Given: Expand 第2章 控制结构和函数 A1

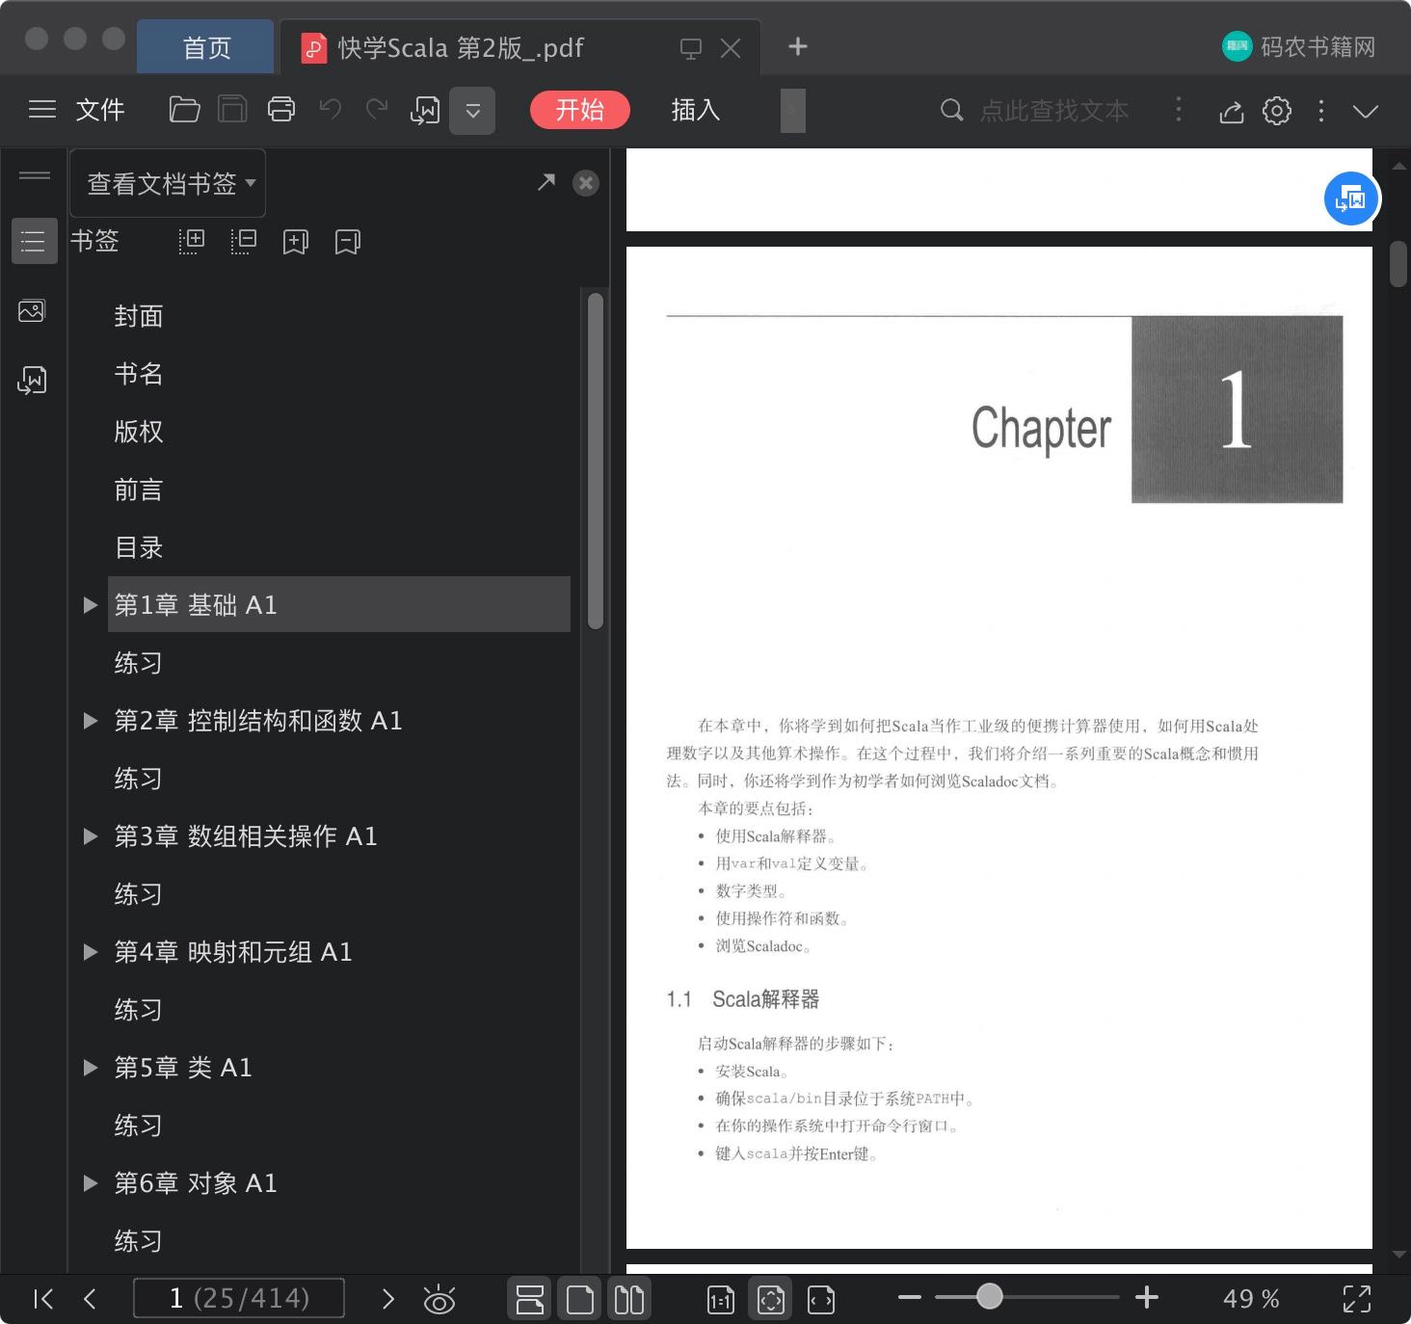Looking at the screenshot, I should [x=91, y=721].
